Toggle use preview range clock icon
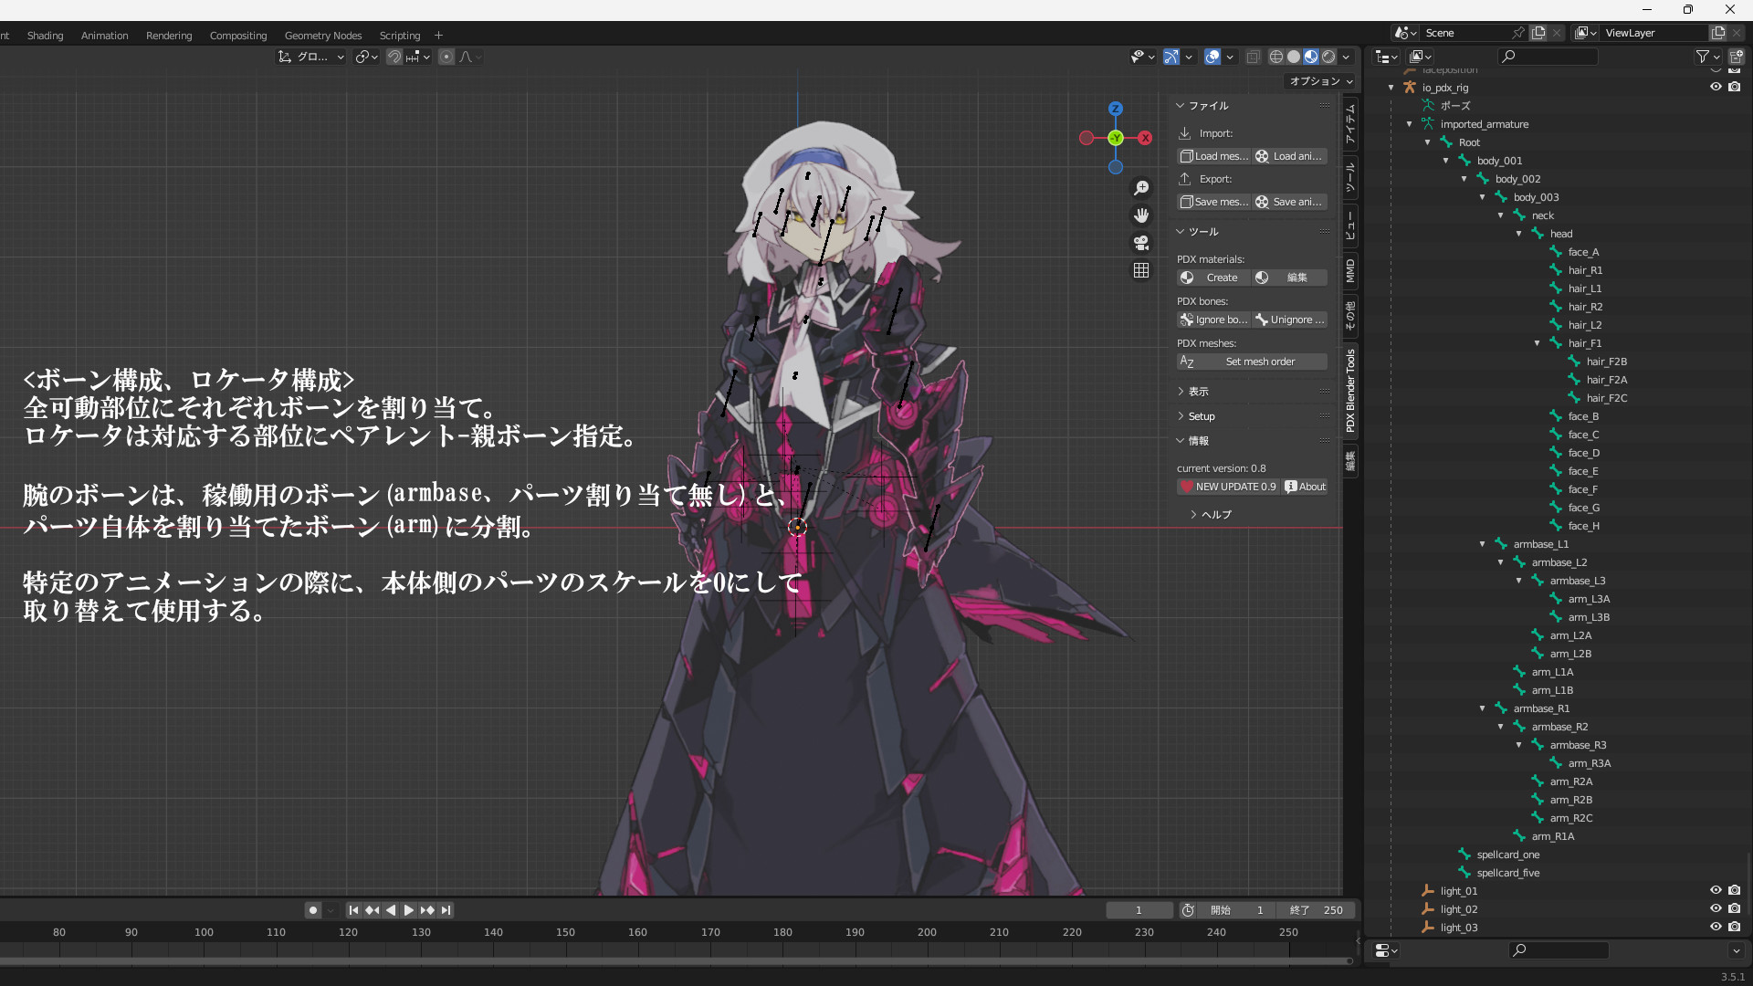The image size is (1753, 986). click(1188, 910)
